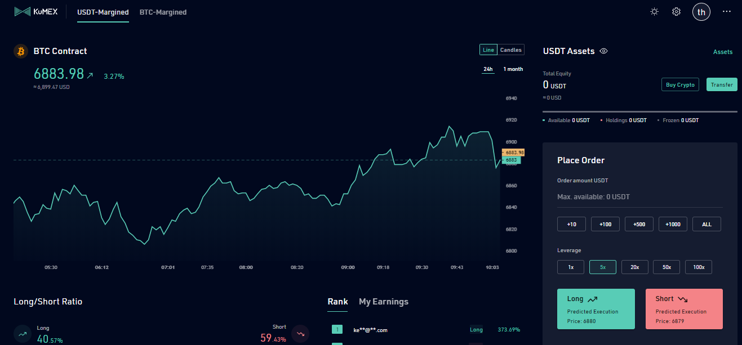Focus the Order amount USDT field
The height and width of the screenshot is (345, 742).
[x=640, y=197]
